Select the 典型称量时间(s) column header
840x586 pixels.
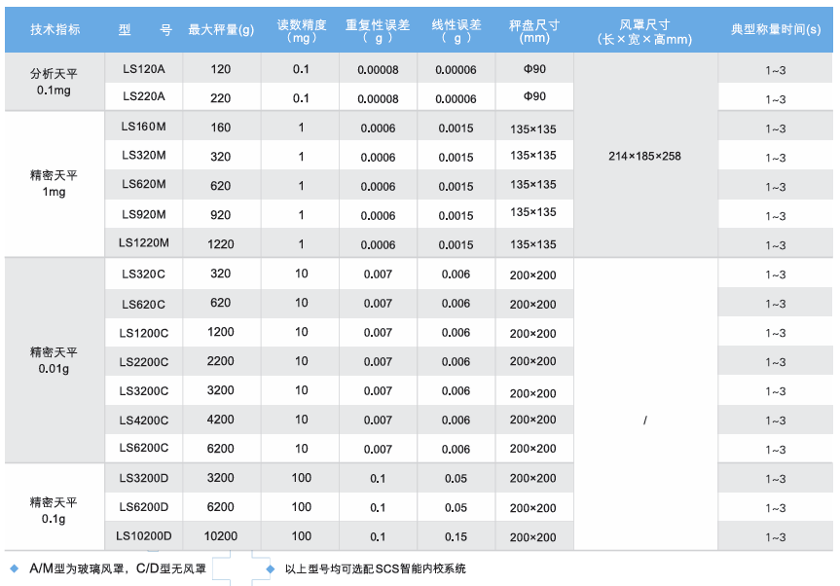coord(776,30)
